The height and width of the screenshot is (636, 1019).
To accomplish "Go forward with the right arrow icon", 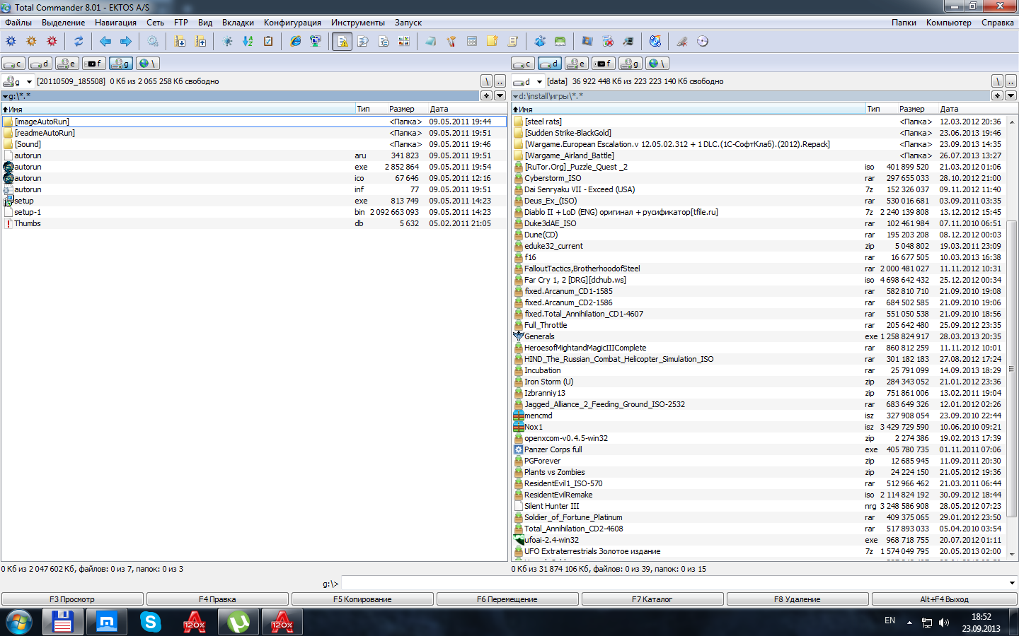I will 126,42.
